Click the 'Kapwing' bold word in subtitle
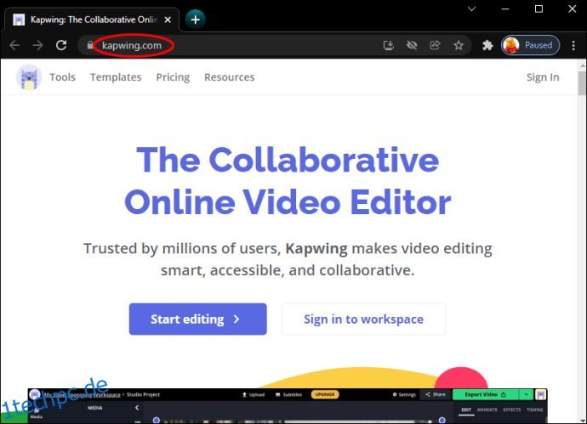Screen dimensions: 587x424 316,248
